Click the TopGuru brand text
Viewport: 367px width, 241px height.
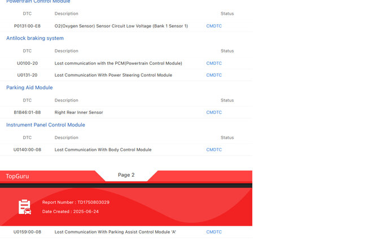point(18,176)
